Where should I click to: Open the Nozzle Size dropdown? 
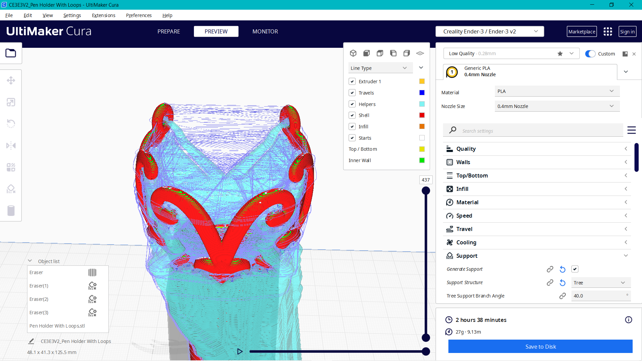point(557,106)
